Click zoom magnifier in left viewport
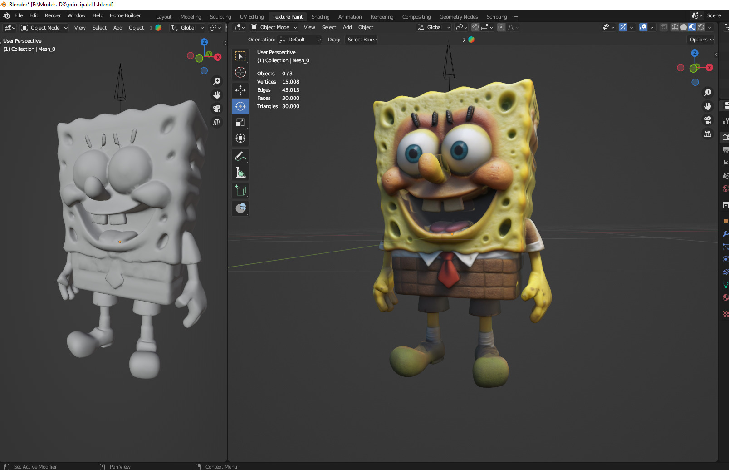729x470 pixels. click(217, 81)
